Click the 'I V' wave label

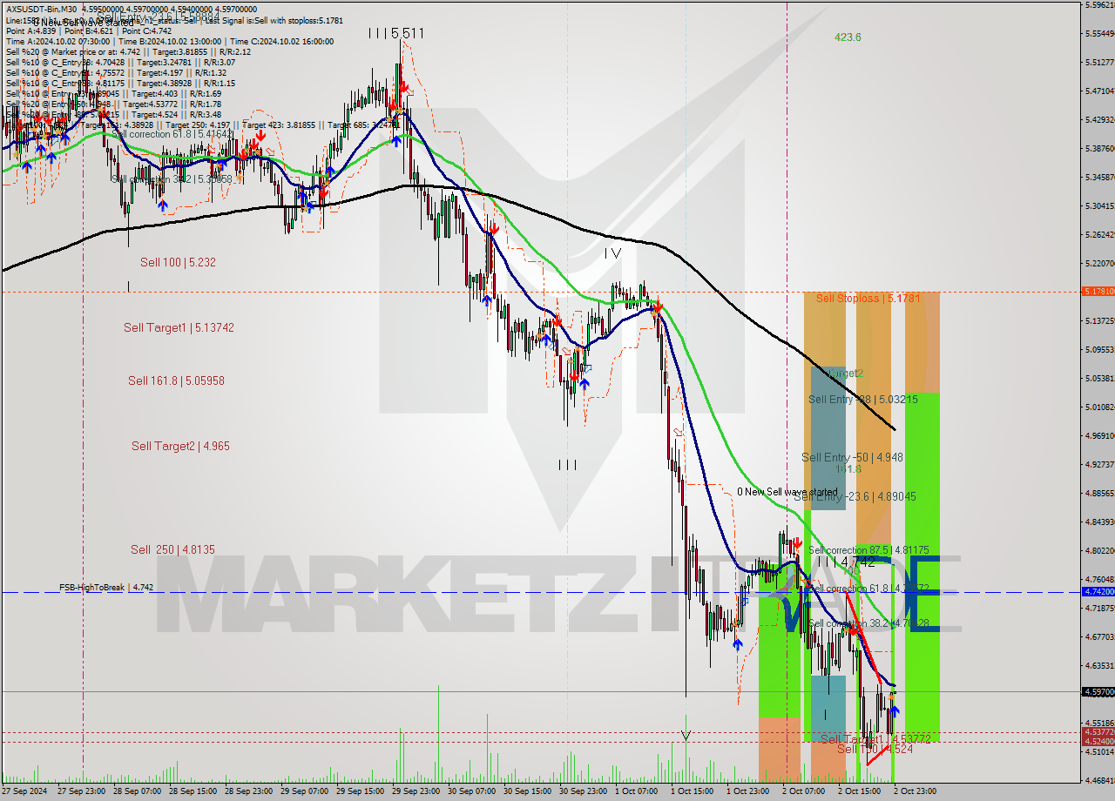pyautogui.click(x=613, y=253)
